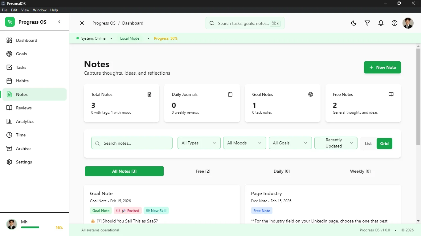Open the Edit menu
Image resolution: width=421 pixels, height=236 pixels.
[x=14, y=10]
